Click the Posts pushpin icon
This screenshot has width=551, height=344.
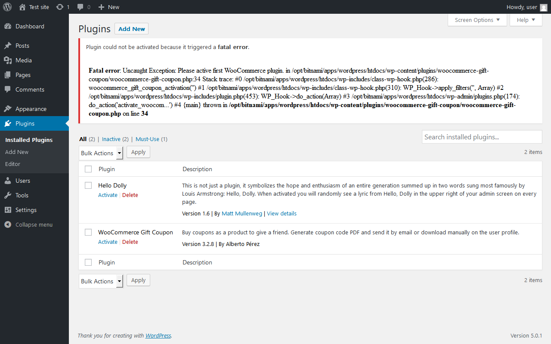(x=8, y=46)
